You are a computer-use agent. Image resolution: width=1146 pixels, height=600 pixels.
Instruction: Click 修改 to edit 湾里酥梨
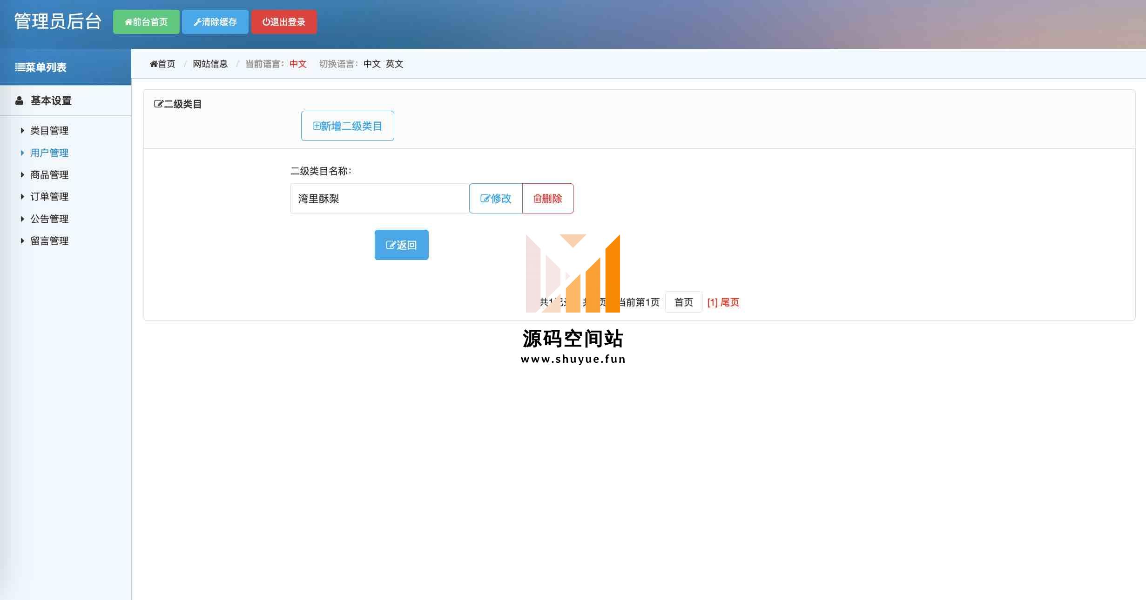click(x=496, y=199)
